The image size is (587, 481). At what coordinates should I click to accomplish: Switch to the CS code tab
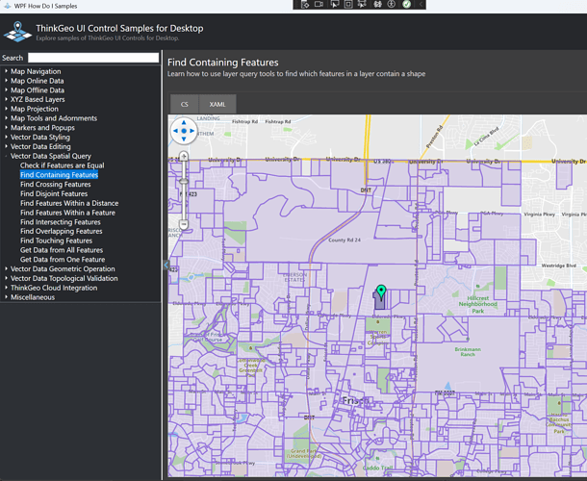[184, 104]
